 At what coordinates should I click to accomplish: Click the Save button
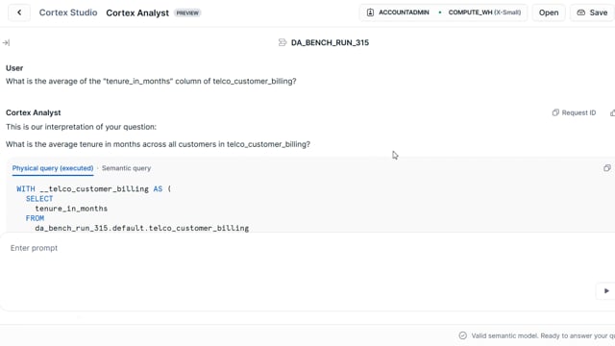(x=592, y=12)
